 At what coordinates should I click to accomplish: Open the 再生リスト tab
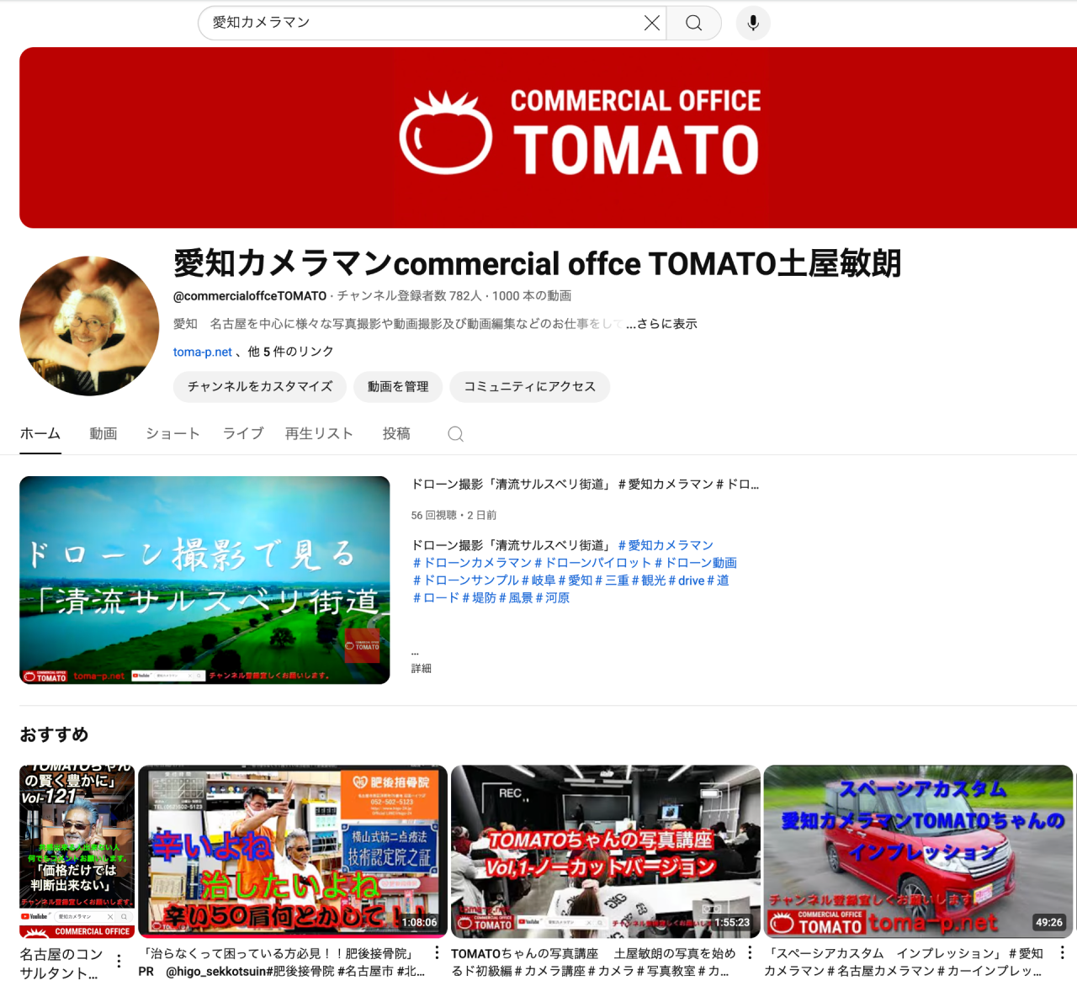click(x=319, y=434)
